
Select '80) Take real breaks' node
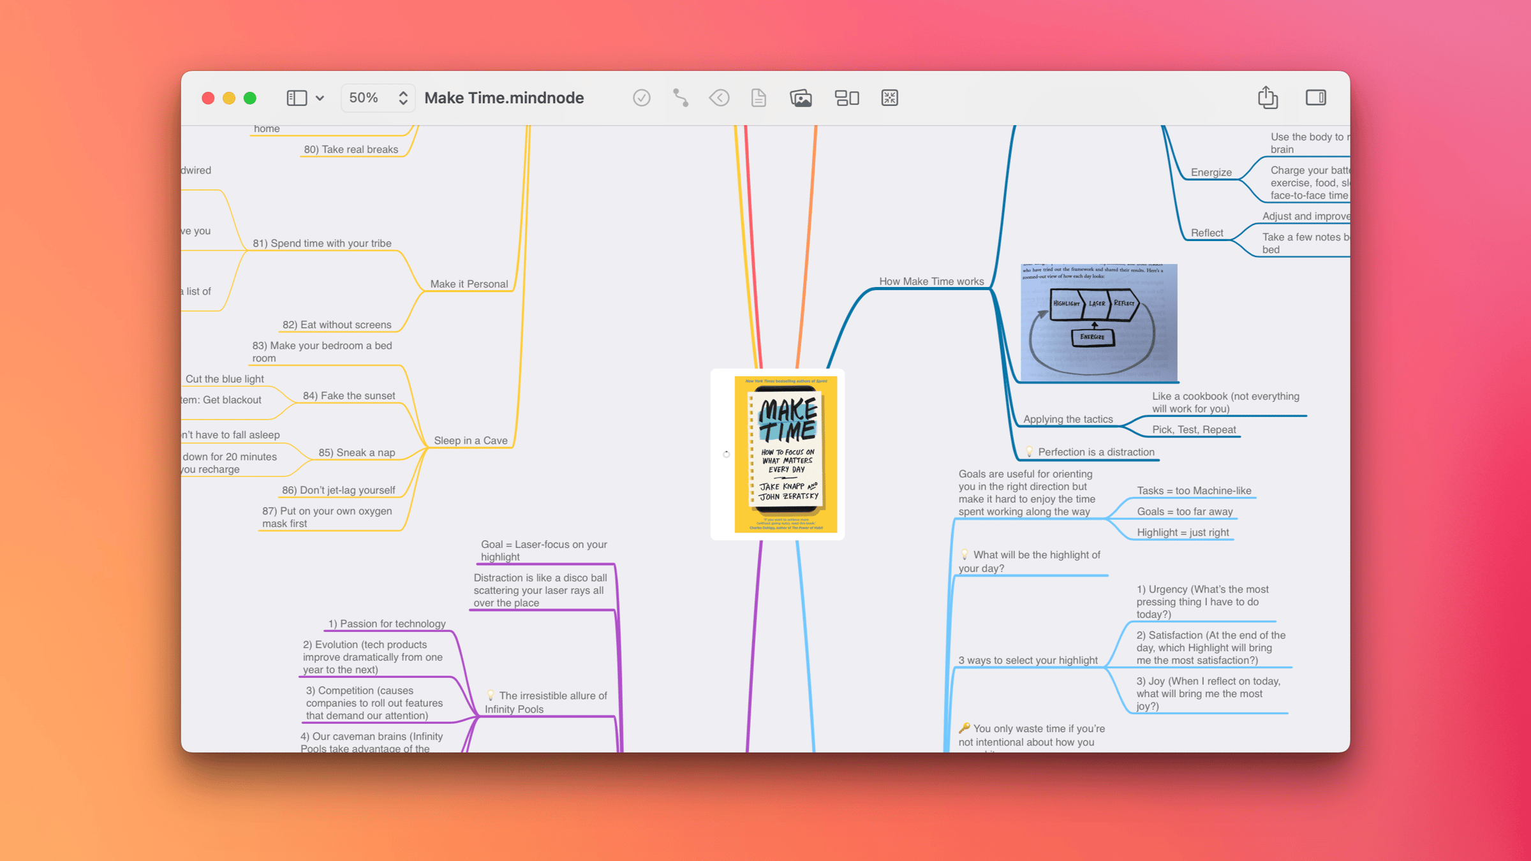click(x=351, y=149)
